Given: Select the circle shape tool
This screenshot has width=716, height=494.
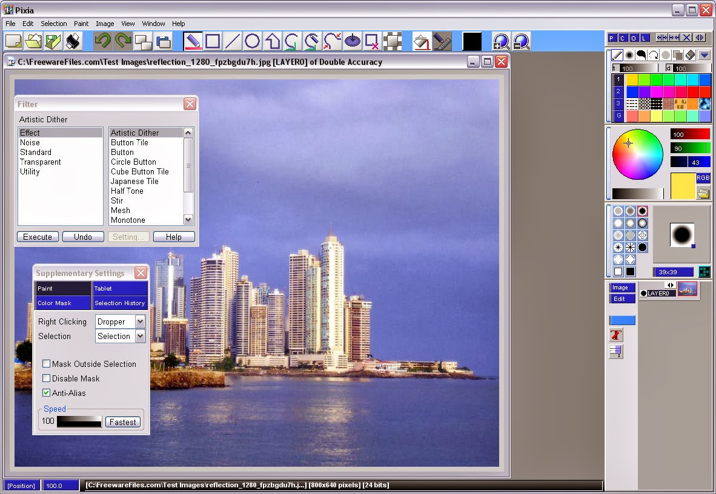Looking at the screenshot, I should click(253, 42).
